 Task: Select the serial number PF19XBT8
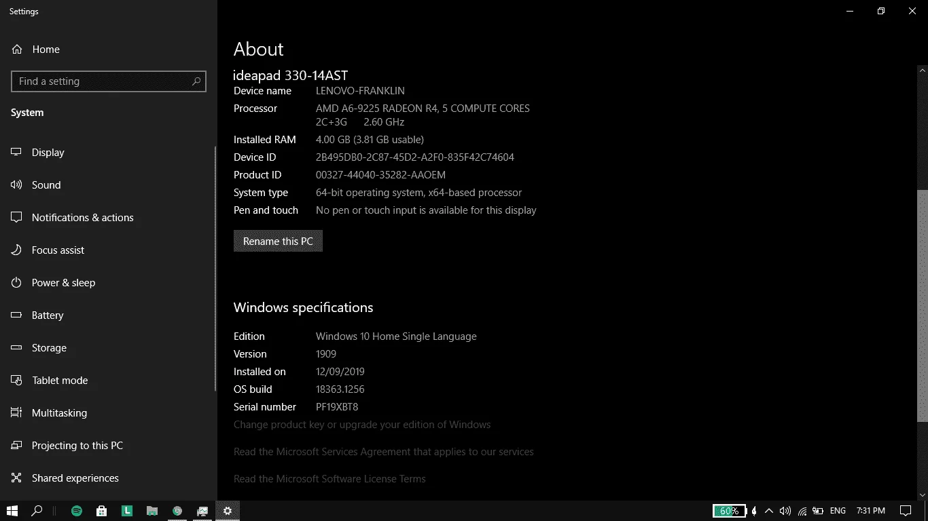337,407
